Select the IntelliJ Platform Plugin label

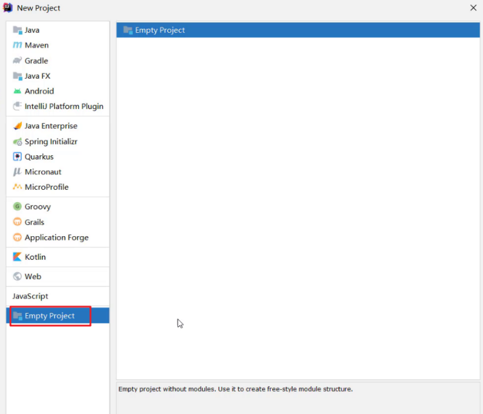64,106
